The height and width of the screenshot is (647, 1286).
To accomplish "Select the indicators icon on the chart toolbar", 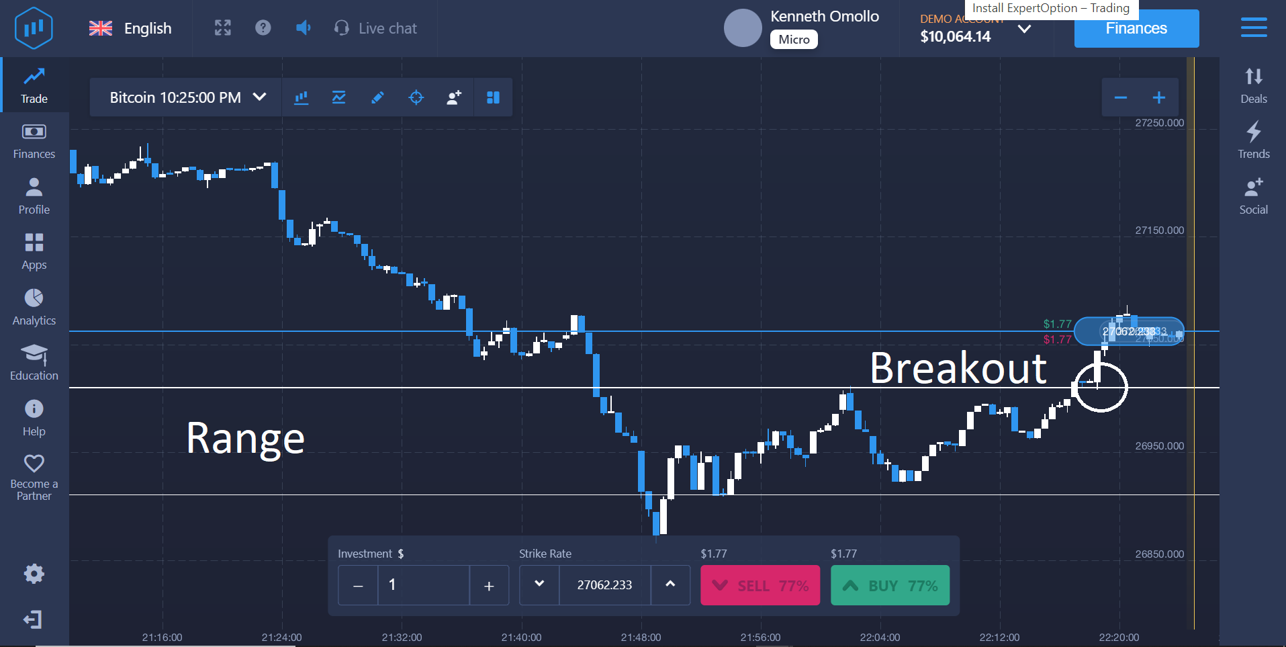I will [339, 97].
